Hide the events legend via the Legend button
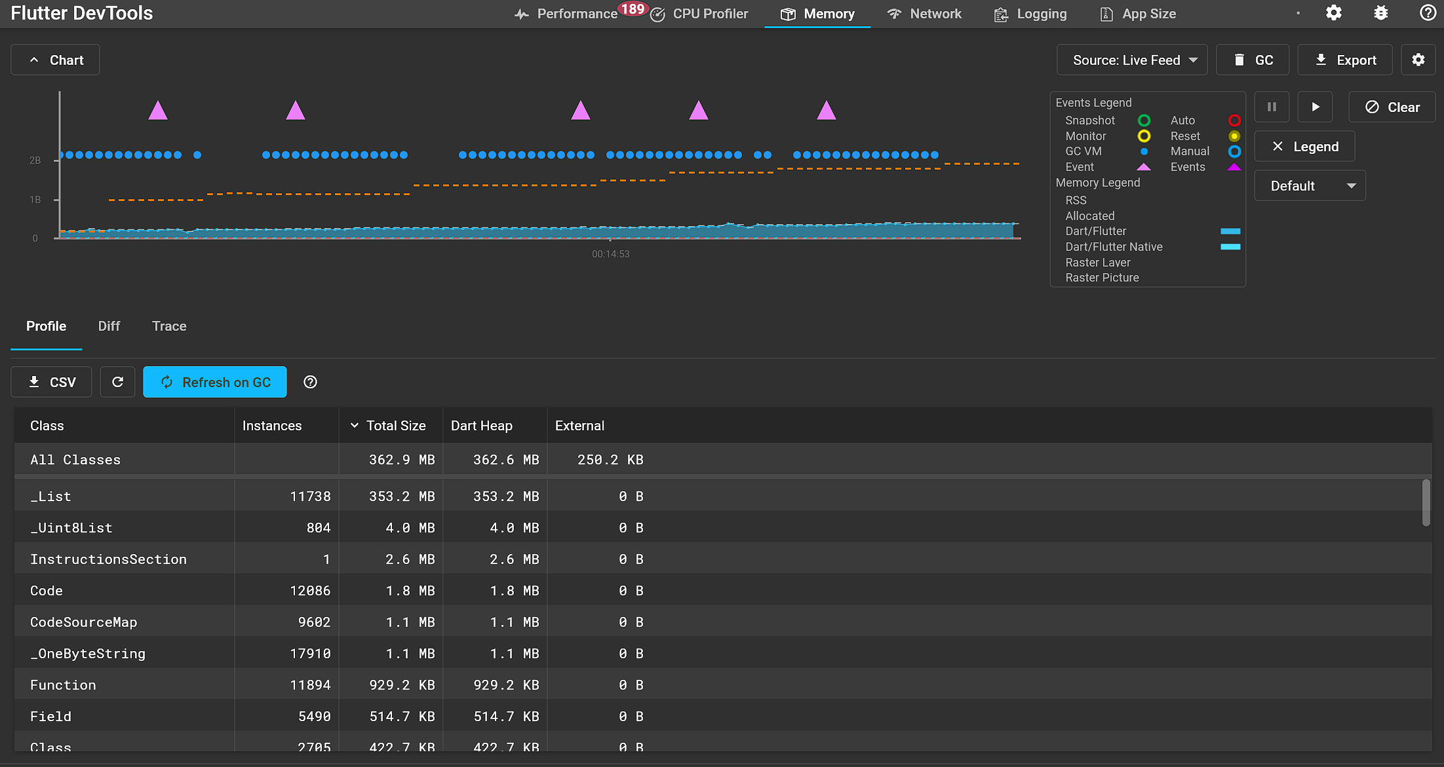 click(x=1304, y=146)
